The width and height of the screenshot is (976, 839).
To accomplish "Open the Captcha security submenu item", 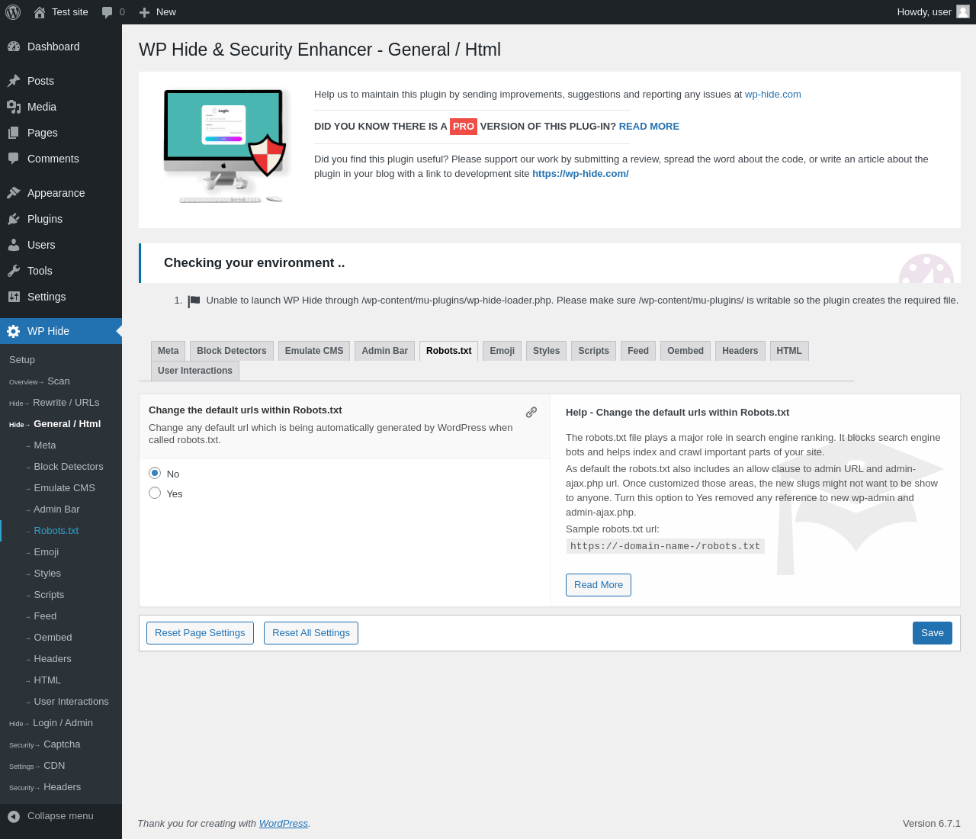I will tap(61, 744).
